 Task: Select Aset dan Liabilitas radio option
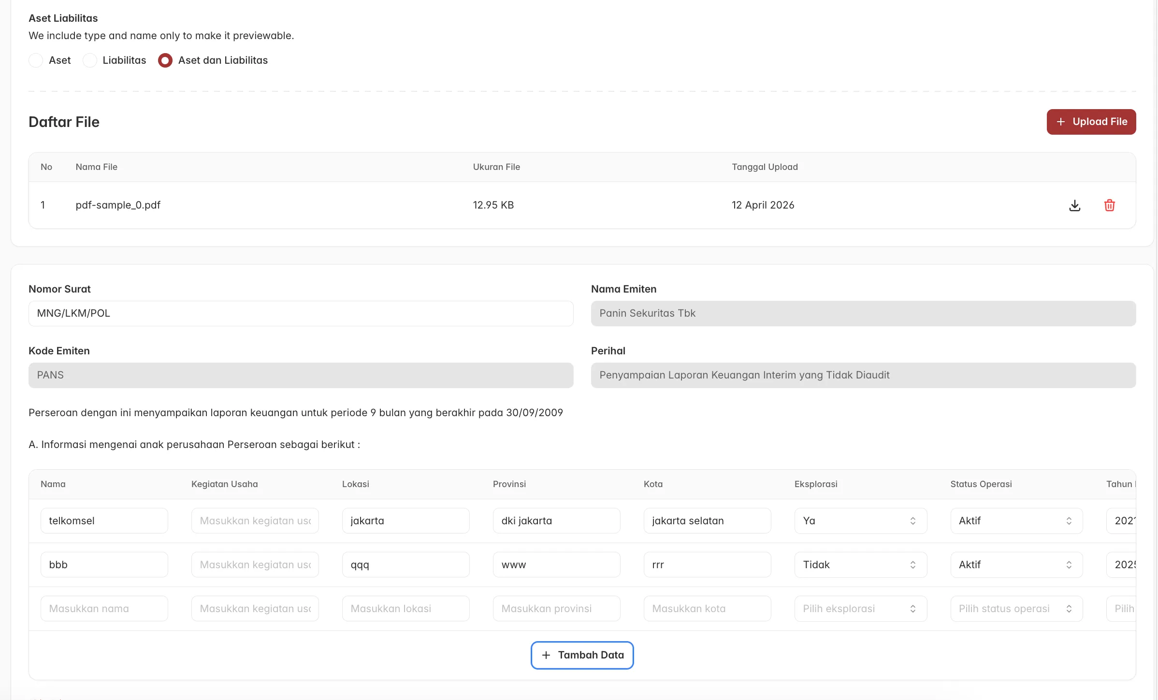click(x=165, y=60)
